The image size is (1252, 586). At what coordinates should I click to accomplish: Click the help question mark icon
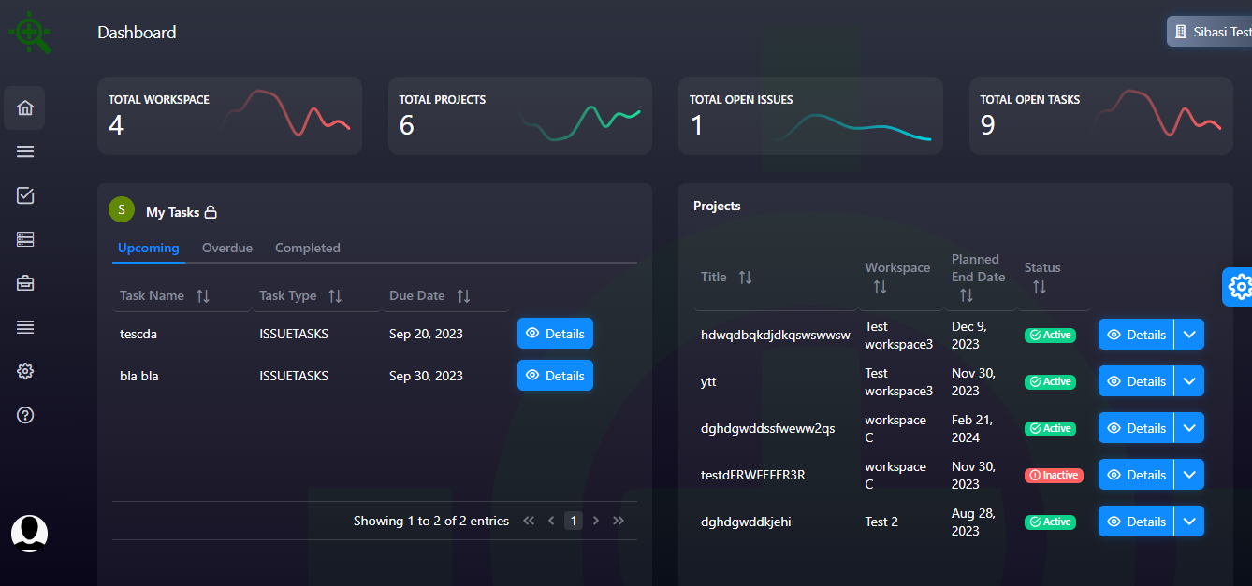[x=25, y=415]
